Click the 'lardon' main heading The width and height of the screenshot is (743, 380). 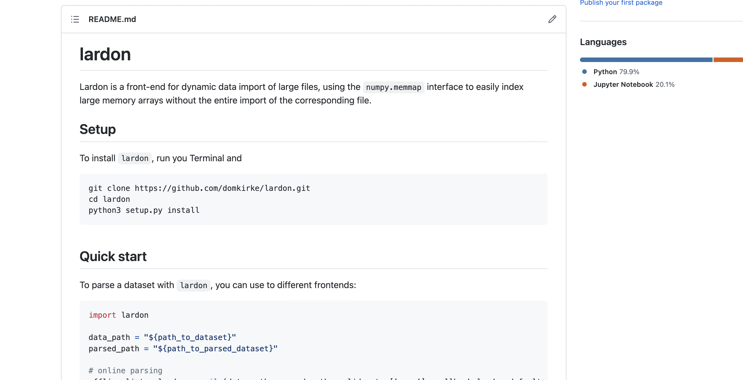pos(105,54)
